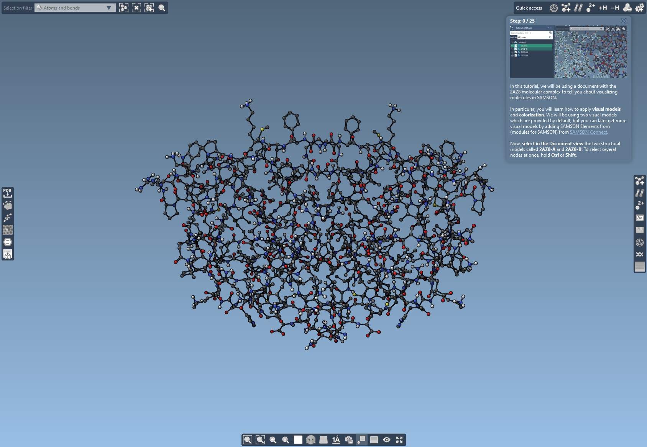
Task: Click the find/search magnifier in top toolbar
Action: tap(162, 8)
